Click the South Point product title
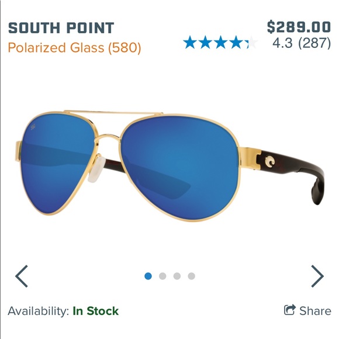 [61, 28]
